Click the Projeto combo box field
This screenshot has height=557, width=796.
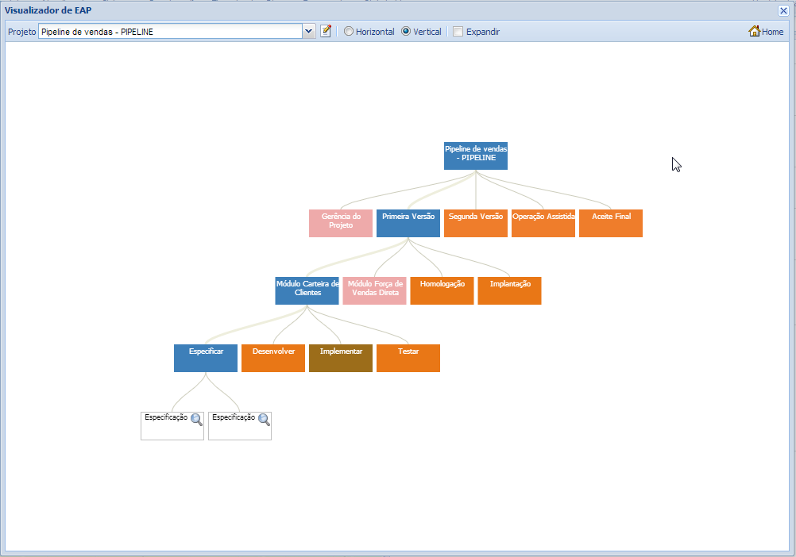(x=171, y=32)
